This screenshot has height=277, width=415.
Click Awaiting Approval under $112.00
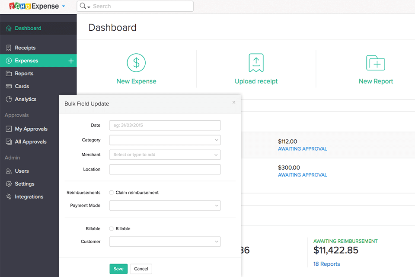[x=303, y=149]
